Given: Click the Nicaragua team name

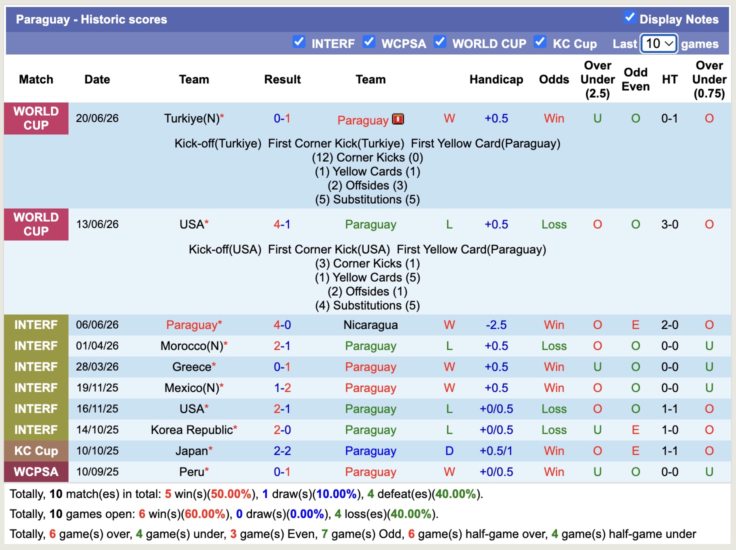Looking at the screenshot, I should (370, 325).
